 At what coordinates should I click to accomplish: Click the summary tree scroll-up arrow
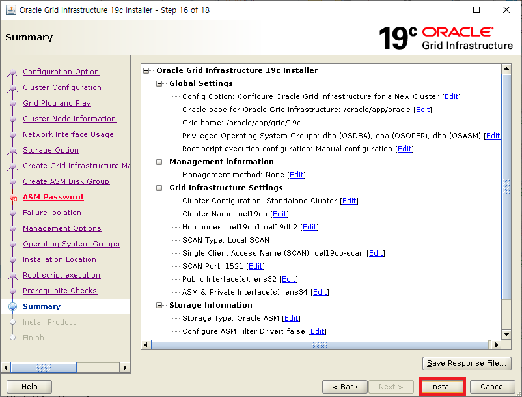[x=506, y=68]
